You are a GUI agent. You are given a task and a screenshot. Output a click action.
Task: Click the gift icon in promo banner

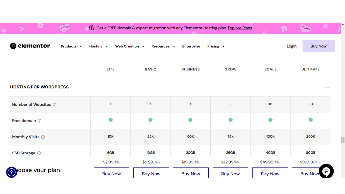click(92, 28)
